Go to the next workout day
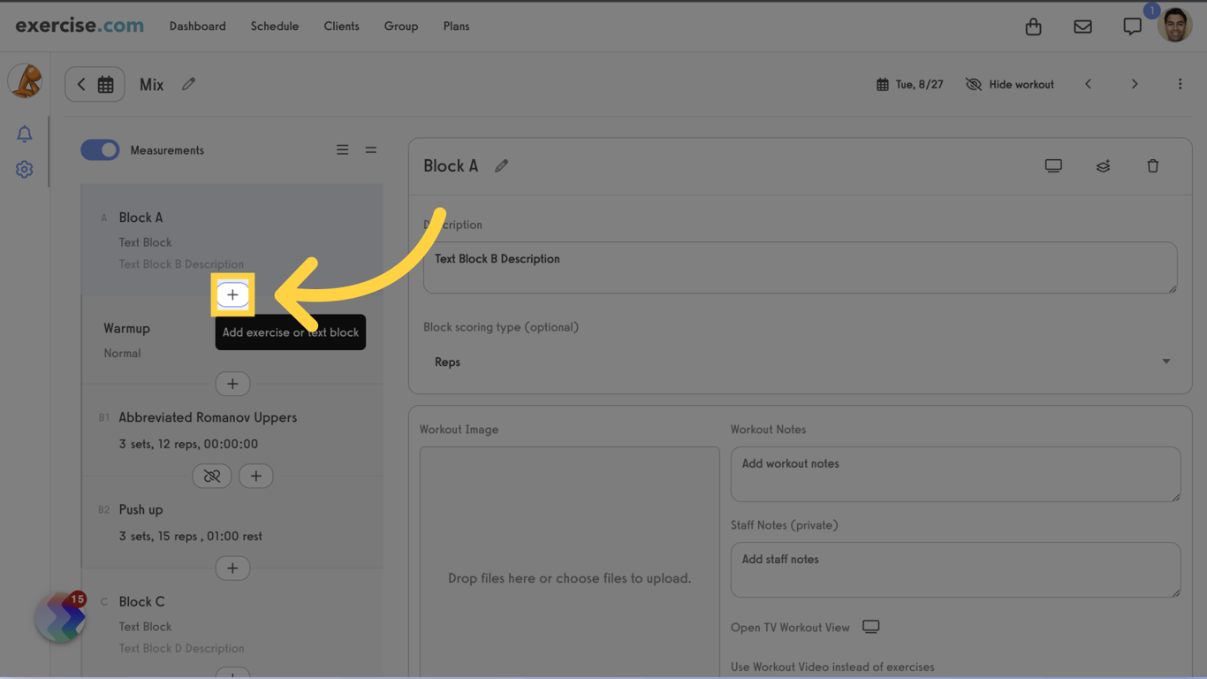 (1135, 84)
